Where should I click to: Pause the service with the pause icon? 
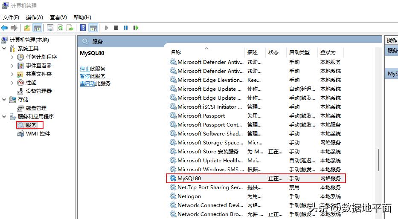[x=126, y=28]
